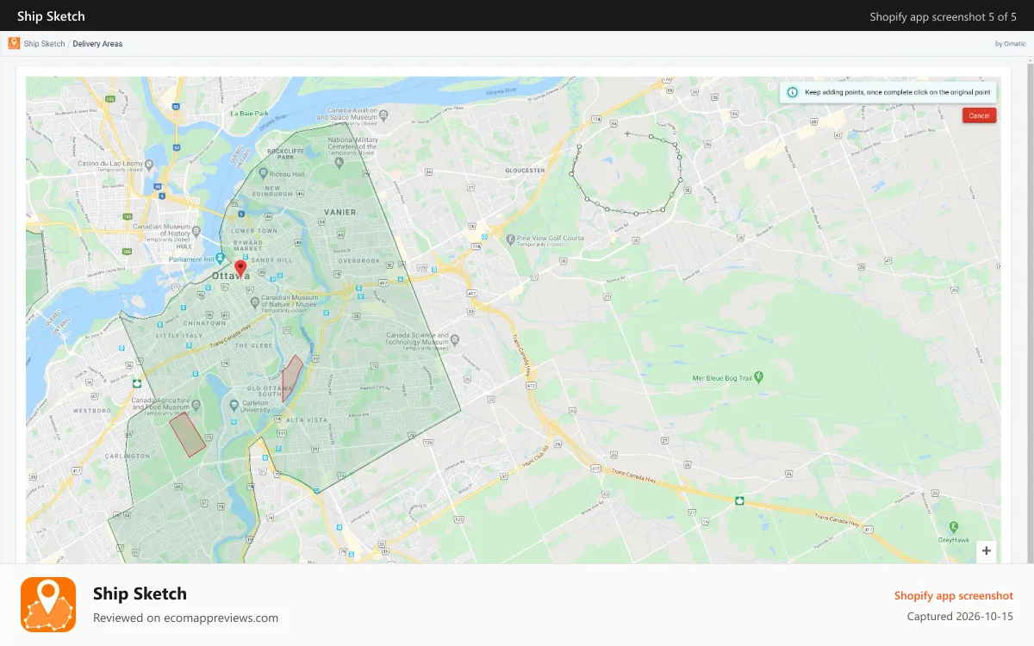
Task: Click the red Ottawa location marker
Action: 241,269
